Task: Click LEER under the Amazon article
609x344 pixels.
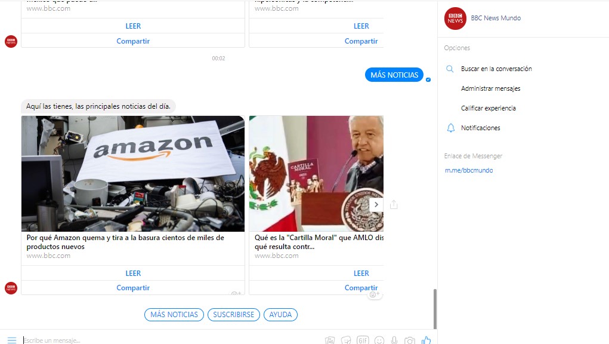Action: (133, 274)
